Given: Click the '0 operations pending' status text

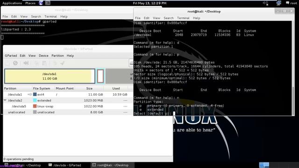Looking at the screenshot, I should pyautogui.click(x=19, y=159).
